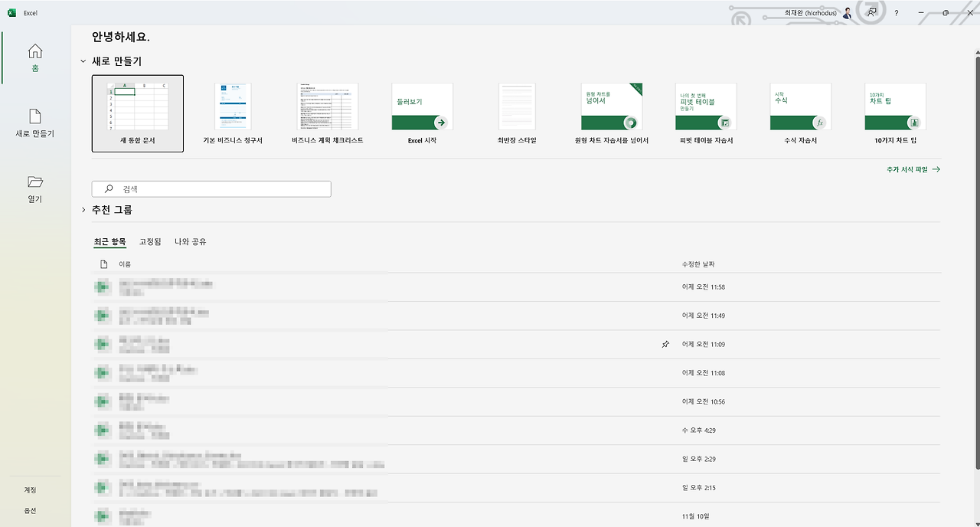Open the Excel 시작 tour template
The width and height of the screenshot is (980, 527).
(x=422, y=113)
